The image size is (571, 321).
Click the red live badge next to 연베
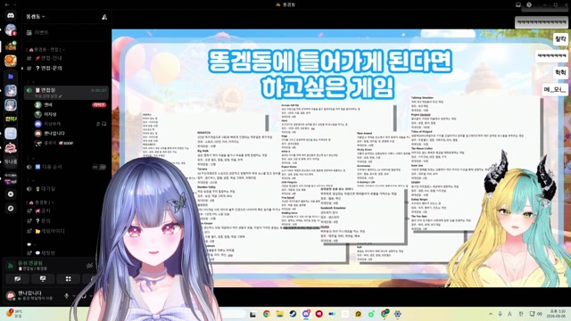99,105
